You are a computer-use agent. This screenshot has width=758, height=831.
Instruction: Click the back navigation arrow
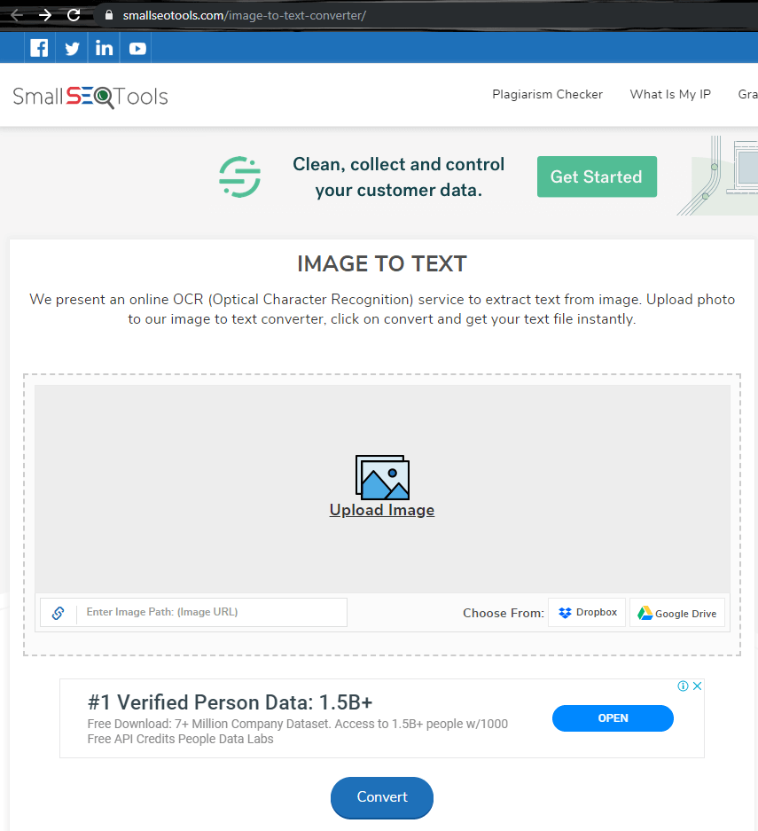(16, 14)
